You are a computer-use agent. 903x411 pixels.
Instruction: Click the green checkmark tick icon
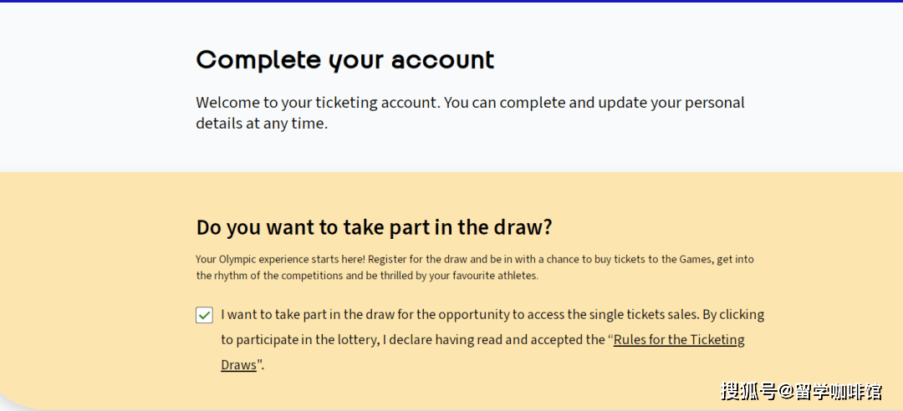204,315
